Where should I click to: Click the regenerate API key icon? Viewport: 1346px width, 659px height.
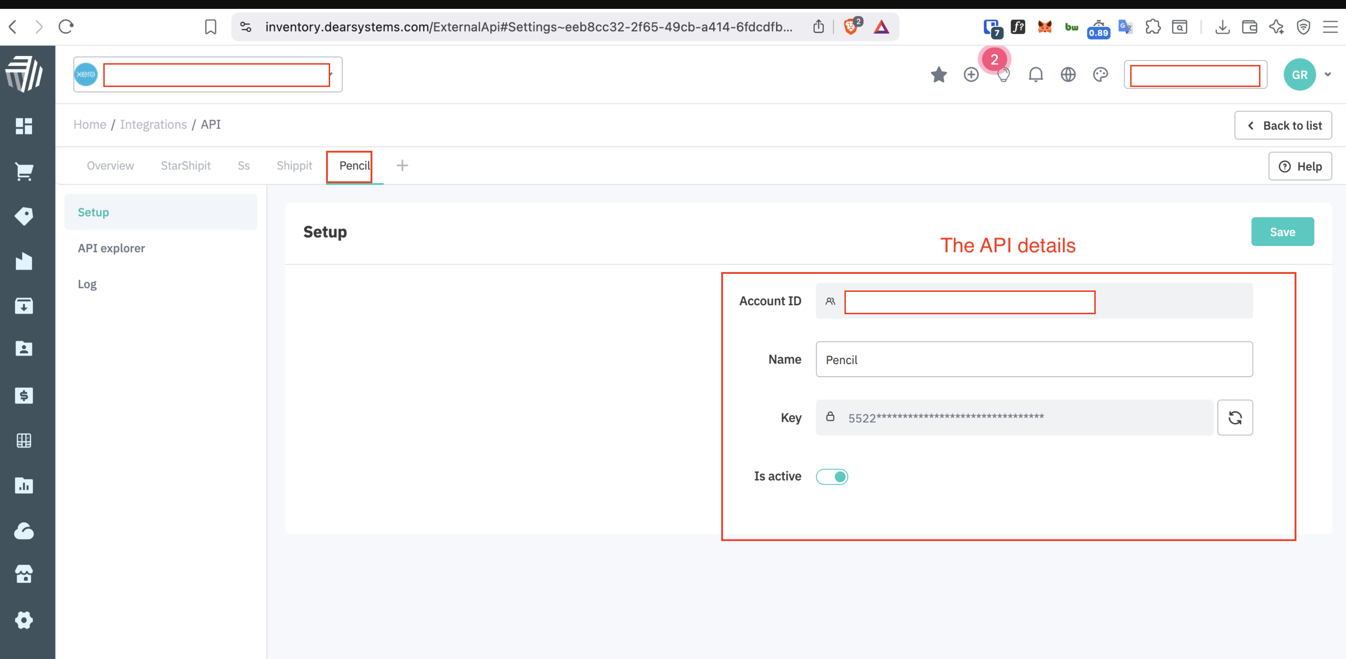coord(1235,418)
